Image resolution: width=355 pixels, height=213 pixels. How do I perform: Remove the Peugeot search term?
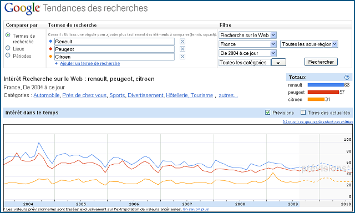(182, 49)
